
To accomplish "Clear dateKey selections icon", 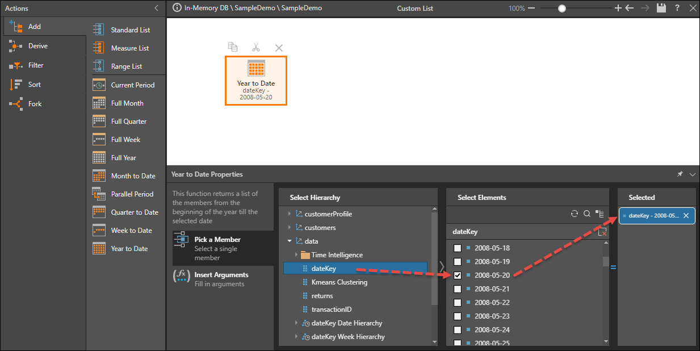I will tap(603, 232).
